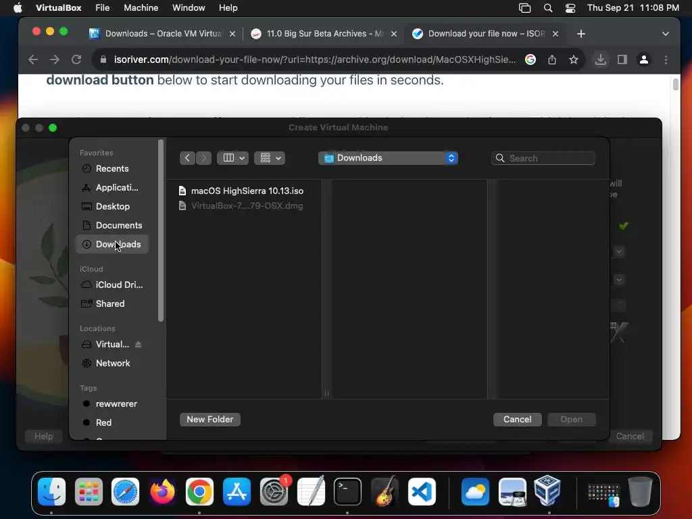Image resolution: width=692 pixels, height=519 pixels.
Task: Click the file dialog Search field
Action: (543, 158)
